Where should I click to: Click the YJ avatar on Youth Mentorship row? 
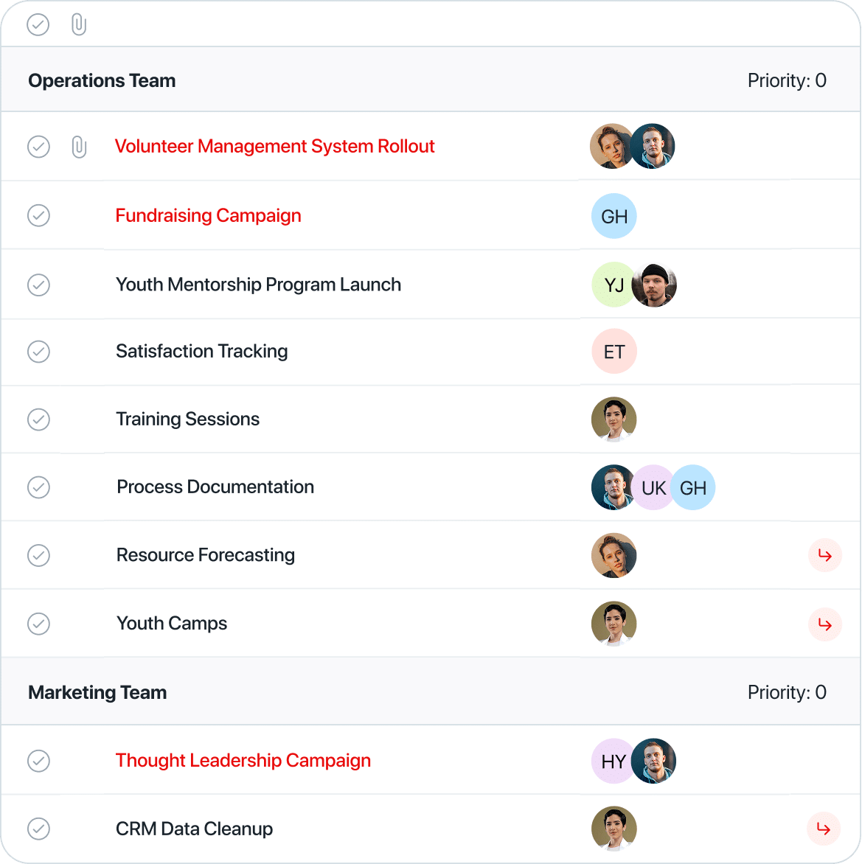tap(614, 285)
